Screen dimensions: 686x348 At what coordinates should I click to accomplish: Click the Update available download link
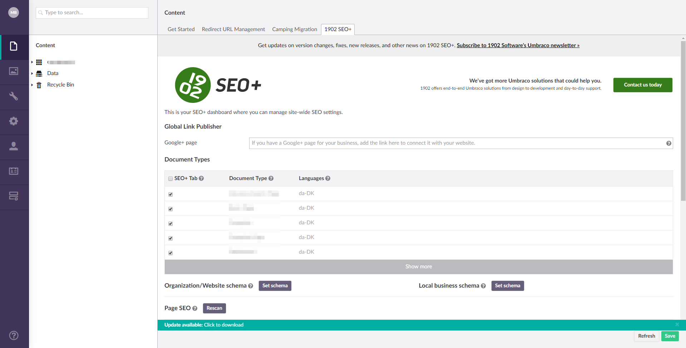click(204, 325)
